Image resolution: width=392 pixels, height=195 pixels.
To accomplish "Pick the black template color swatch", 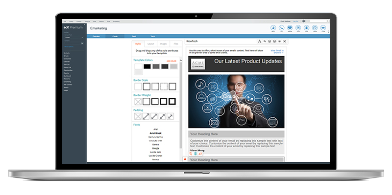I will pyautogui.click(x=147, y=66).
